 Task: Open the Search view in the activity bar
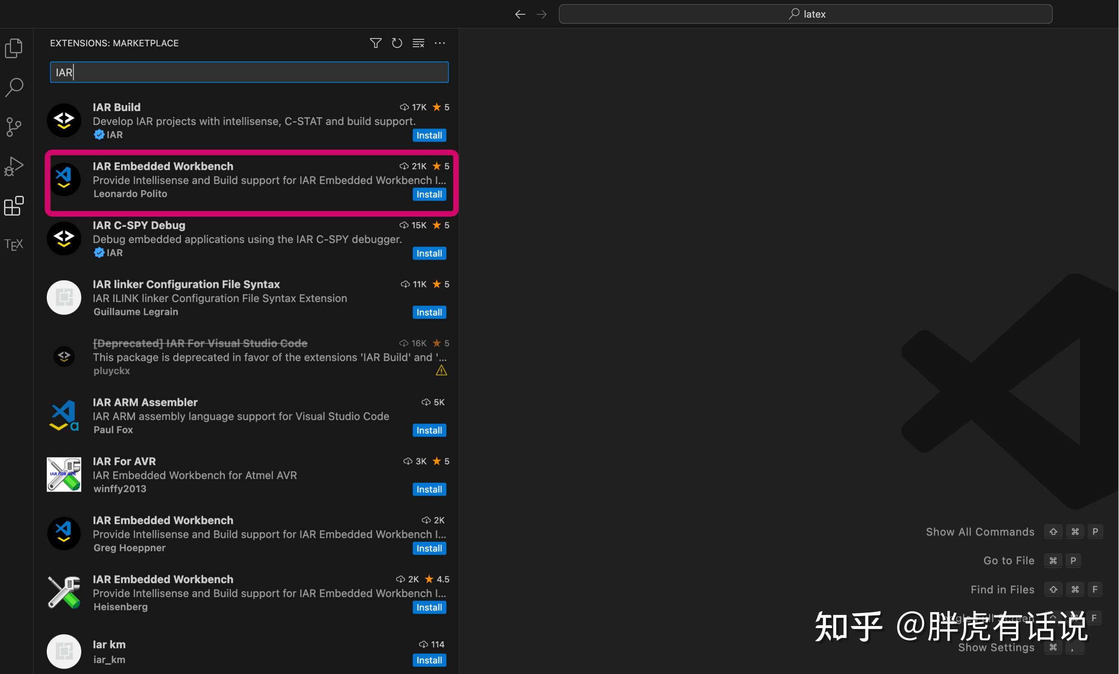pos(14,87)
